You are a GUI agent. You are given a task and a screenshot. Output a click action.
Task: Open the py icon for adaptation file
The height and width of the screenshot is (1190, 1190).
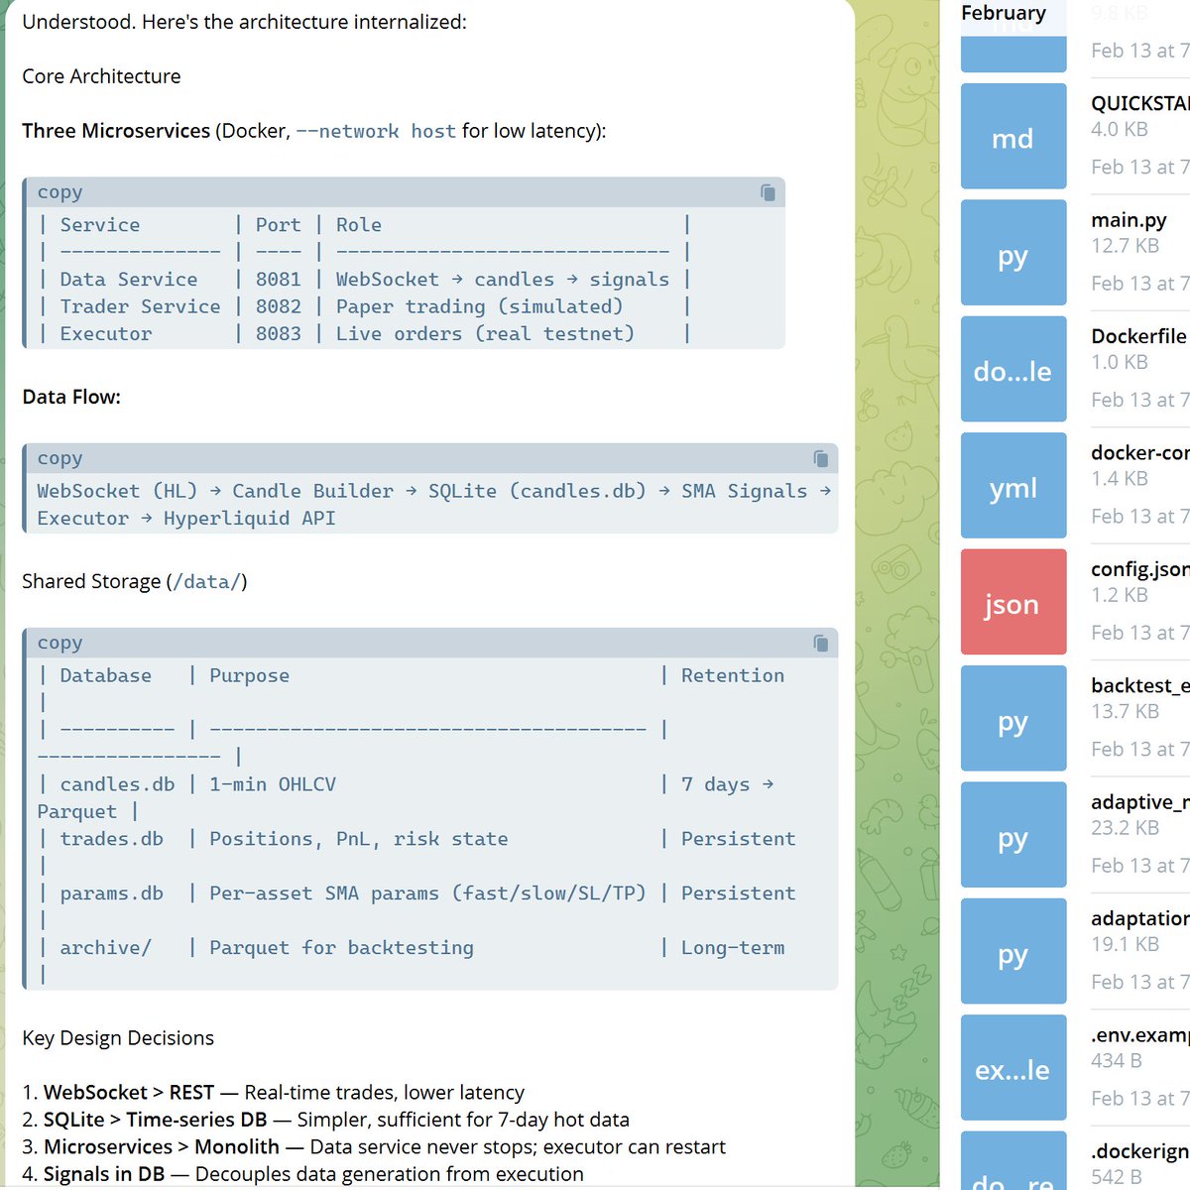coord(1013,951)
